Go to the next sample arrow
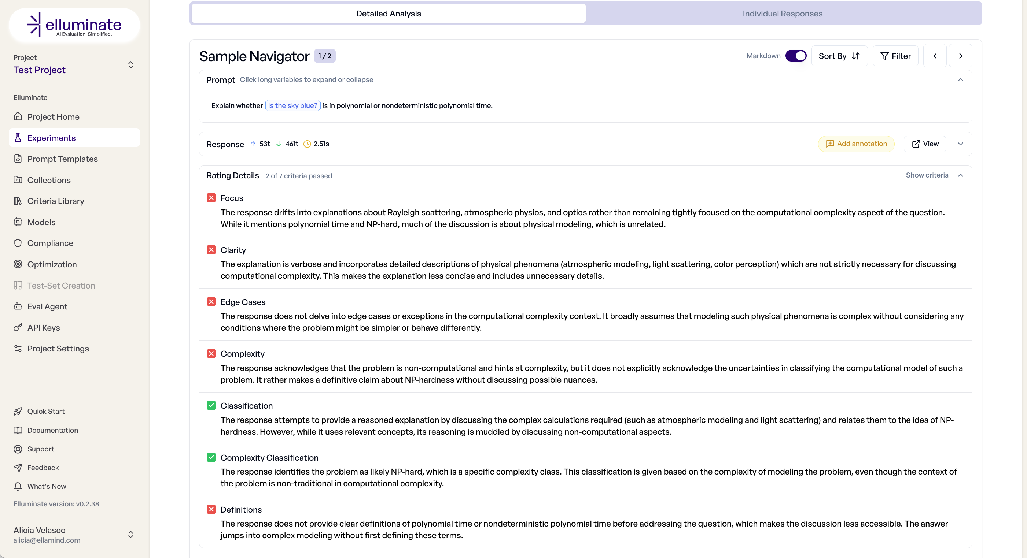The image size is (1027, 558). coord(960,56)
